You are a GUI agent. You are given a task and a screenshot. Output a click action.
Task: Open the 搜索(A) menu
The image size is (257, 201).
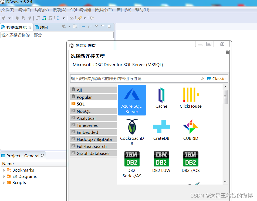[59, 10]
